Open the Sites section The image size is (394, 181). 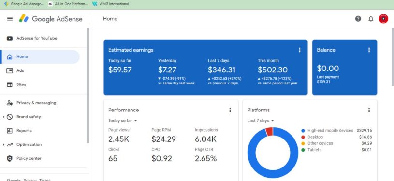tap(21, 84)
